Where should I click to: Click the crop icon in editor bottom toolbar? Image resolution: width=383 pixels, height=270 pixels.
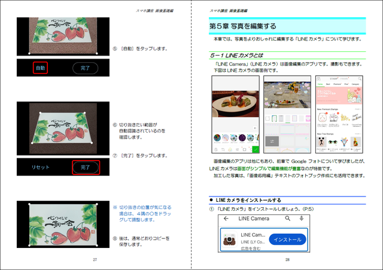[x=223, y=149]
